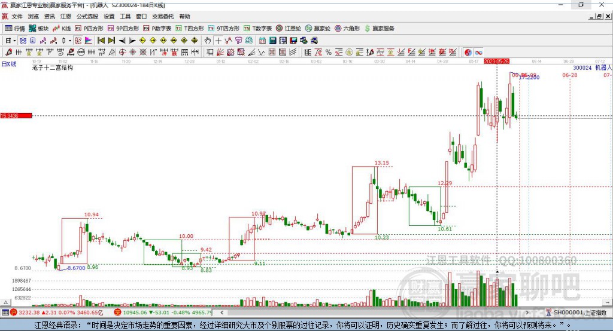Open the 文件 menu

(17, 16)
